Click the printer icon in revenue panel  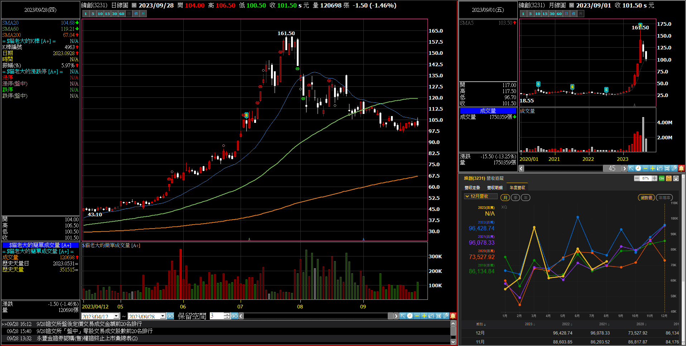tap(676, 178)
